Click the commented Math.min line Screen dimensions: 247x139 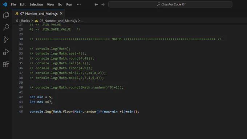68,73
